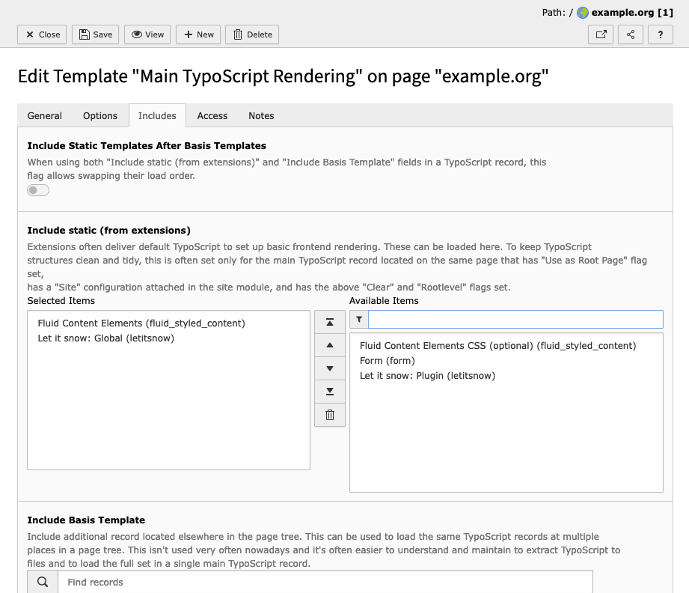
Task: Open record in new window
Action: (x=601, y=34)
